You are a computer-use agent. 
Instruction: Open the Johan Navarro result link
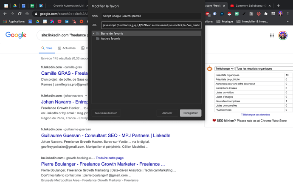tap(65, 102)
